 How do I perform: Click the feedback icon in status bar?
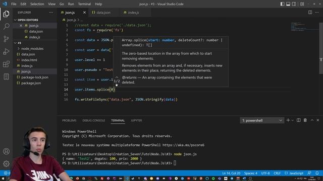coord(309,173)
